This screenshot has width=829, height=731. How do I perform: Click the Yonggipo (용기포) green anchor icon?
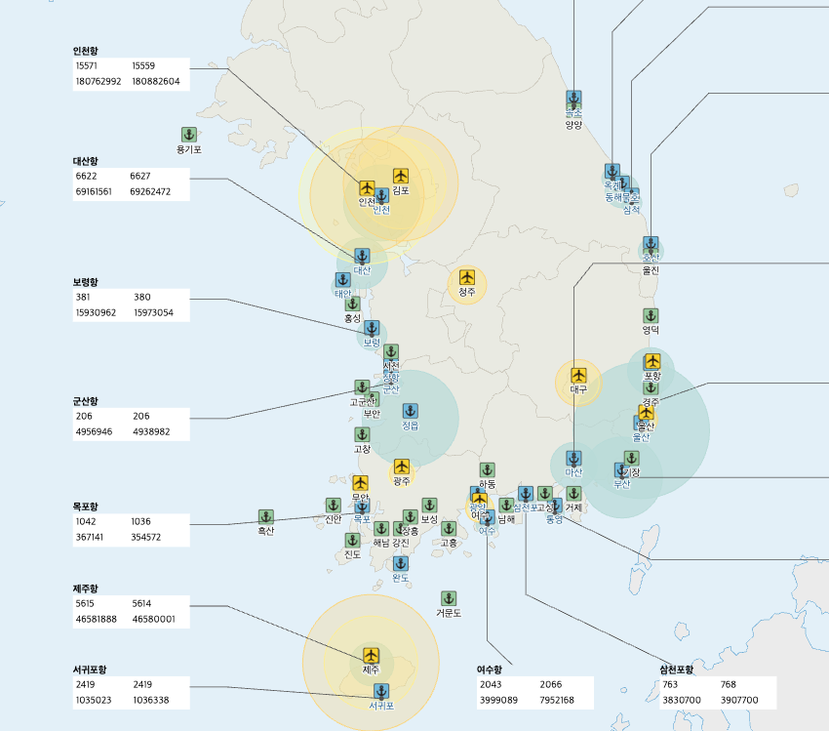click(189, 135)
